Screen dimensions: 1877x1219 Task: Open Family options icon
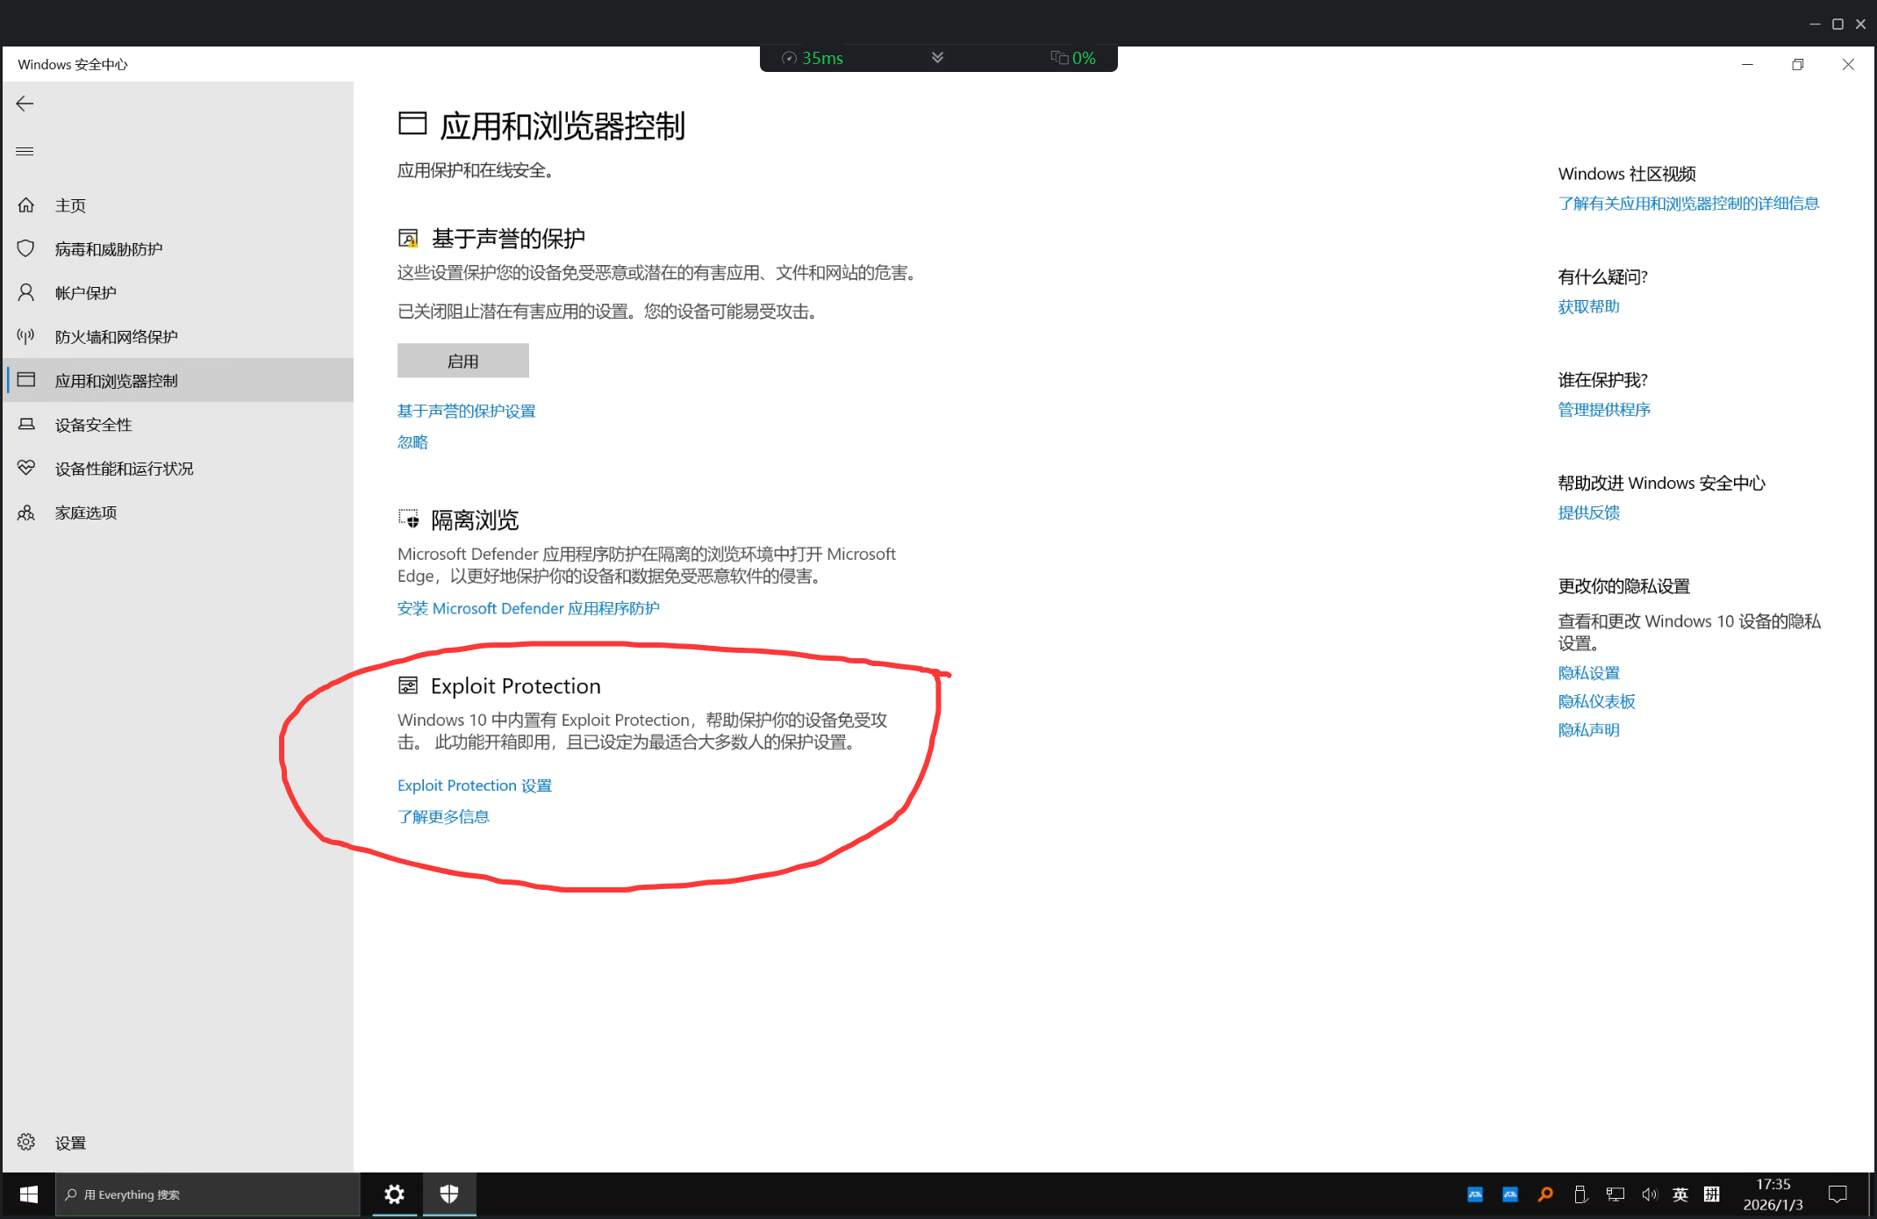click(x=26, y=513)
